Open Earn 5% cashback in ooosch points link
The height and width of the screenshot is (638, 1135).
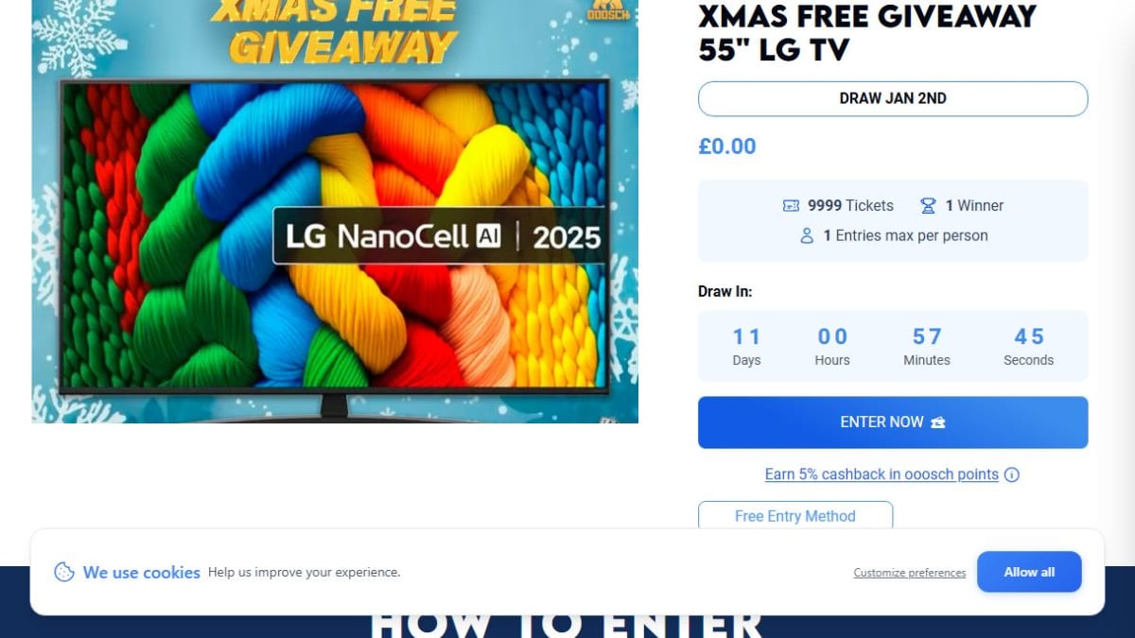(x=882, y=474)
